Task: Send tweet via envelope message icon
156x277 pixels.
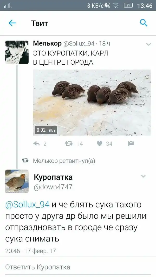Action: pos(131,143)
